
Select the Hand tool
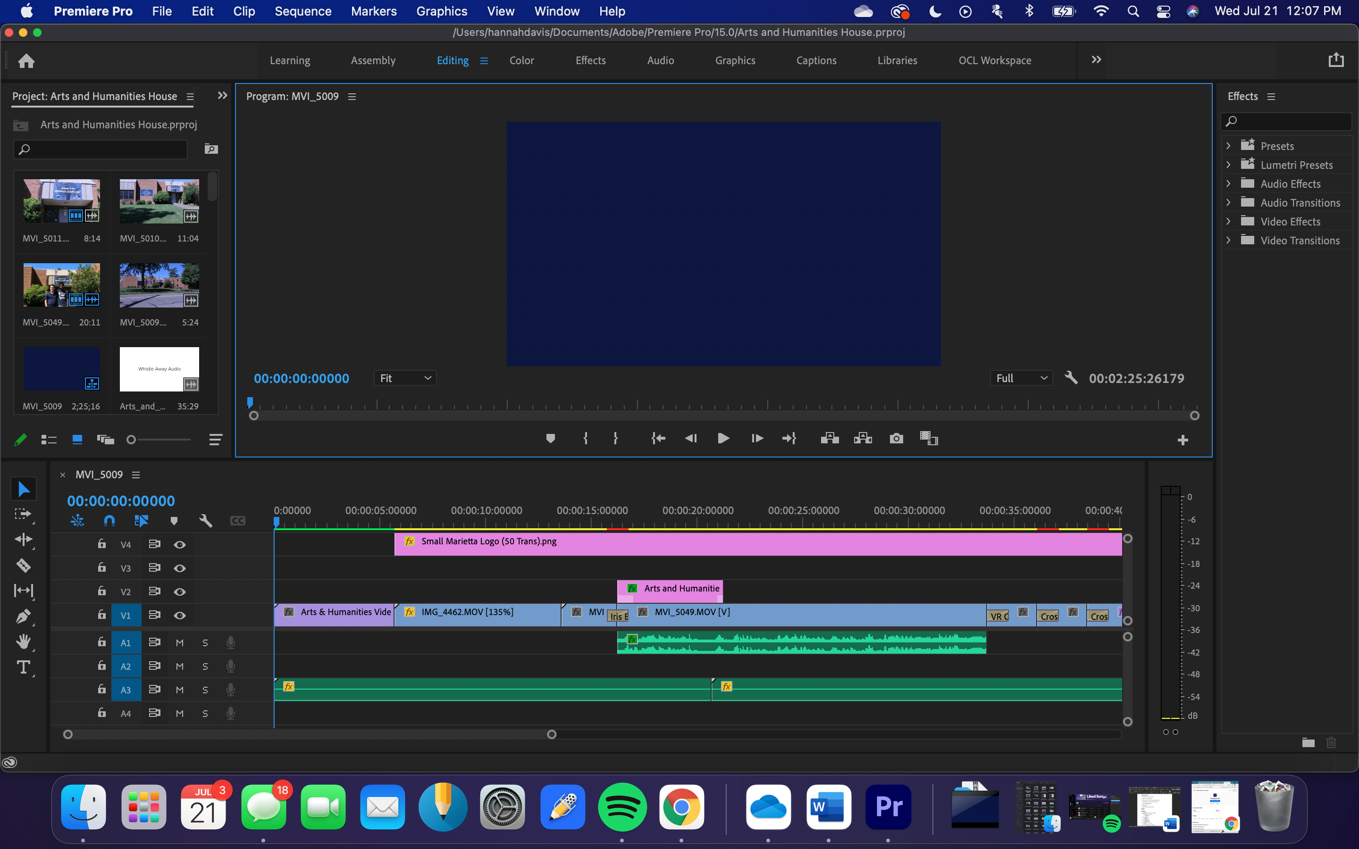(x=24, y=641)
